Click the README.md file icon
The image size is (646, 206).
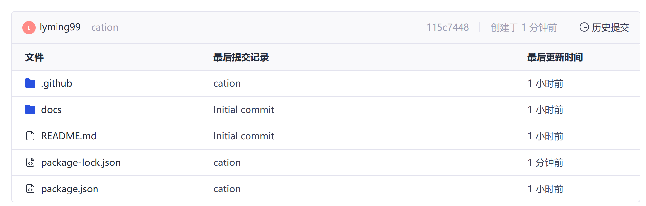(x=30, y=136)
